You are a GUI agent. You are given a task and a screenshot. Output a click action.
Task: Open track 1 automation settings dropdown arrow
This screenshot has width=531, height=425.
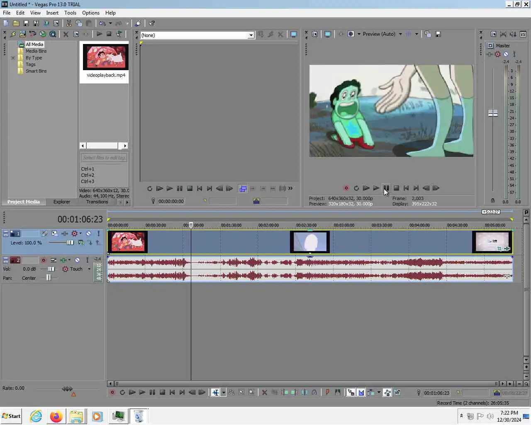pos(80,234)
